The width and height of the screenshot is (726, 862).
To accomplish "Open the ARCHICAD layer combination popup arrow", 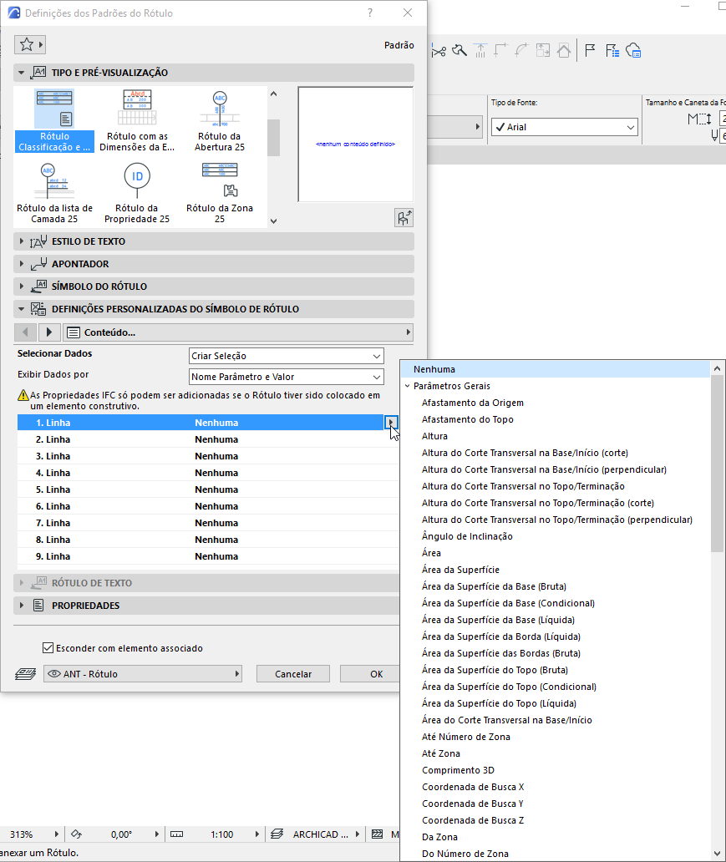I will (357, 834).
